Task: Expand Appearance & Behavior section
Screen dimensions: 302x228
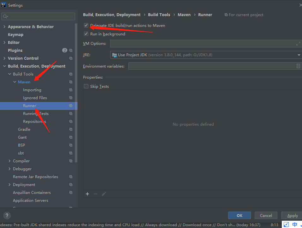Action: coord(4,27)
